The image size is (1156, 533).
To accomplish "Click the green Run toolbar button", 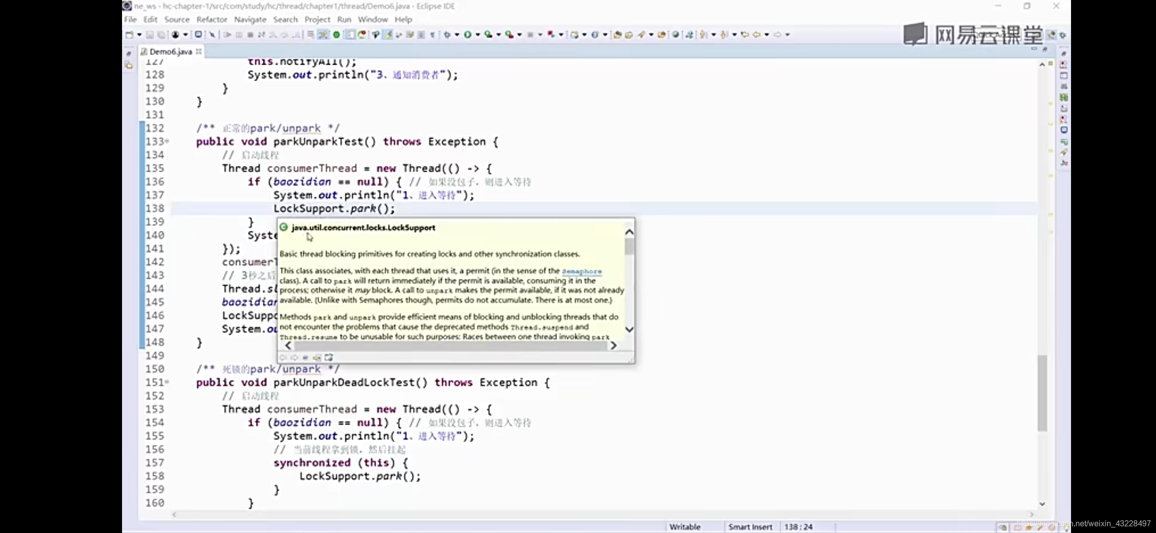I will [x=467, y=35].
